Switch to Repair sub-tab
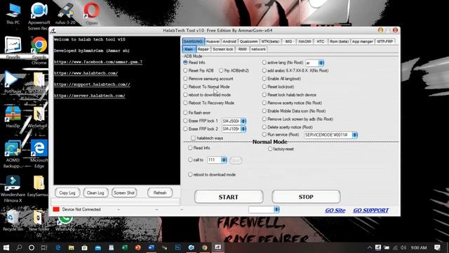449x253 pixels. 203,49
